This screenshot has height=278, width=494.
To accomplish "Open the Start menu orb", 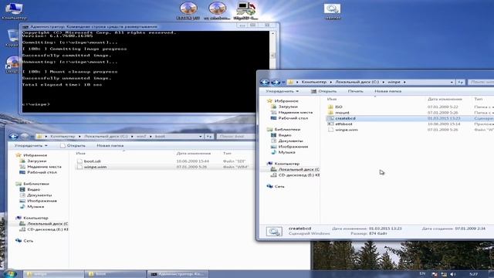I will tap(9, 273).
